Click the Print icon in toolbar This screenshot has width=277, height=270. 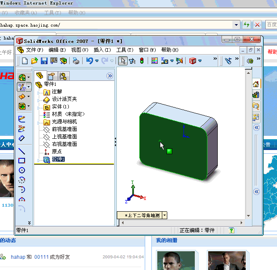(76, 61)
